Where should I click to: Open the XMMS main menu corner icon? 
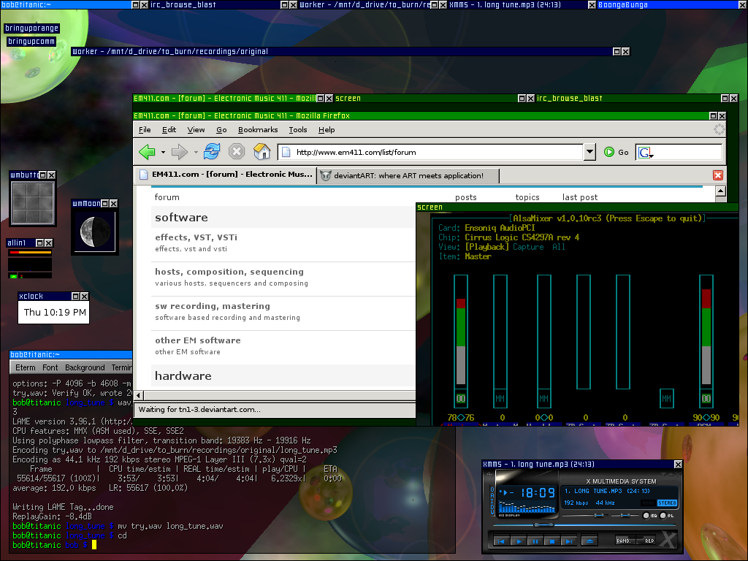coord(489,474)
